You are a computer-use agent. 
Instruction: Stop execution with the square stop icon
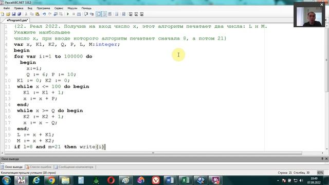coord(74,14)
